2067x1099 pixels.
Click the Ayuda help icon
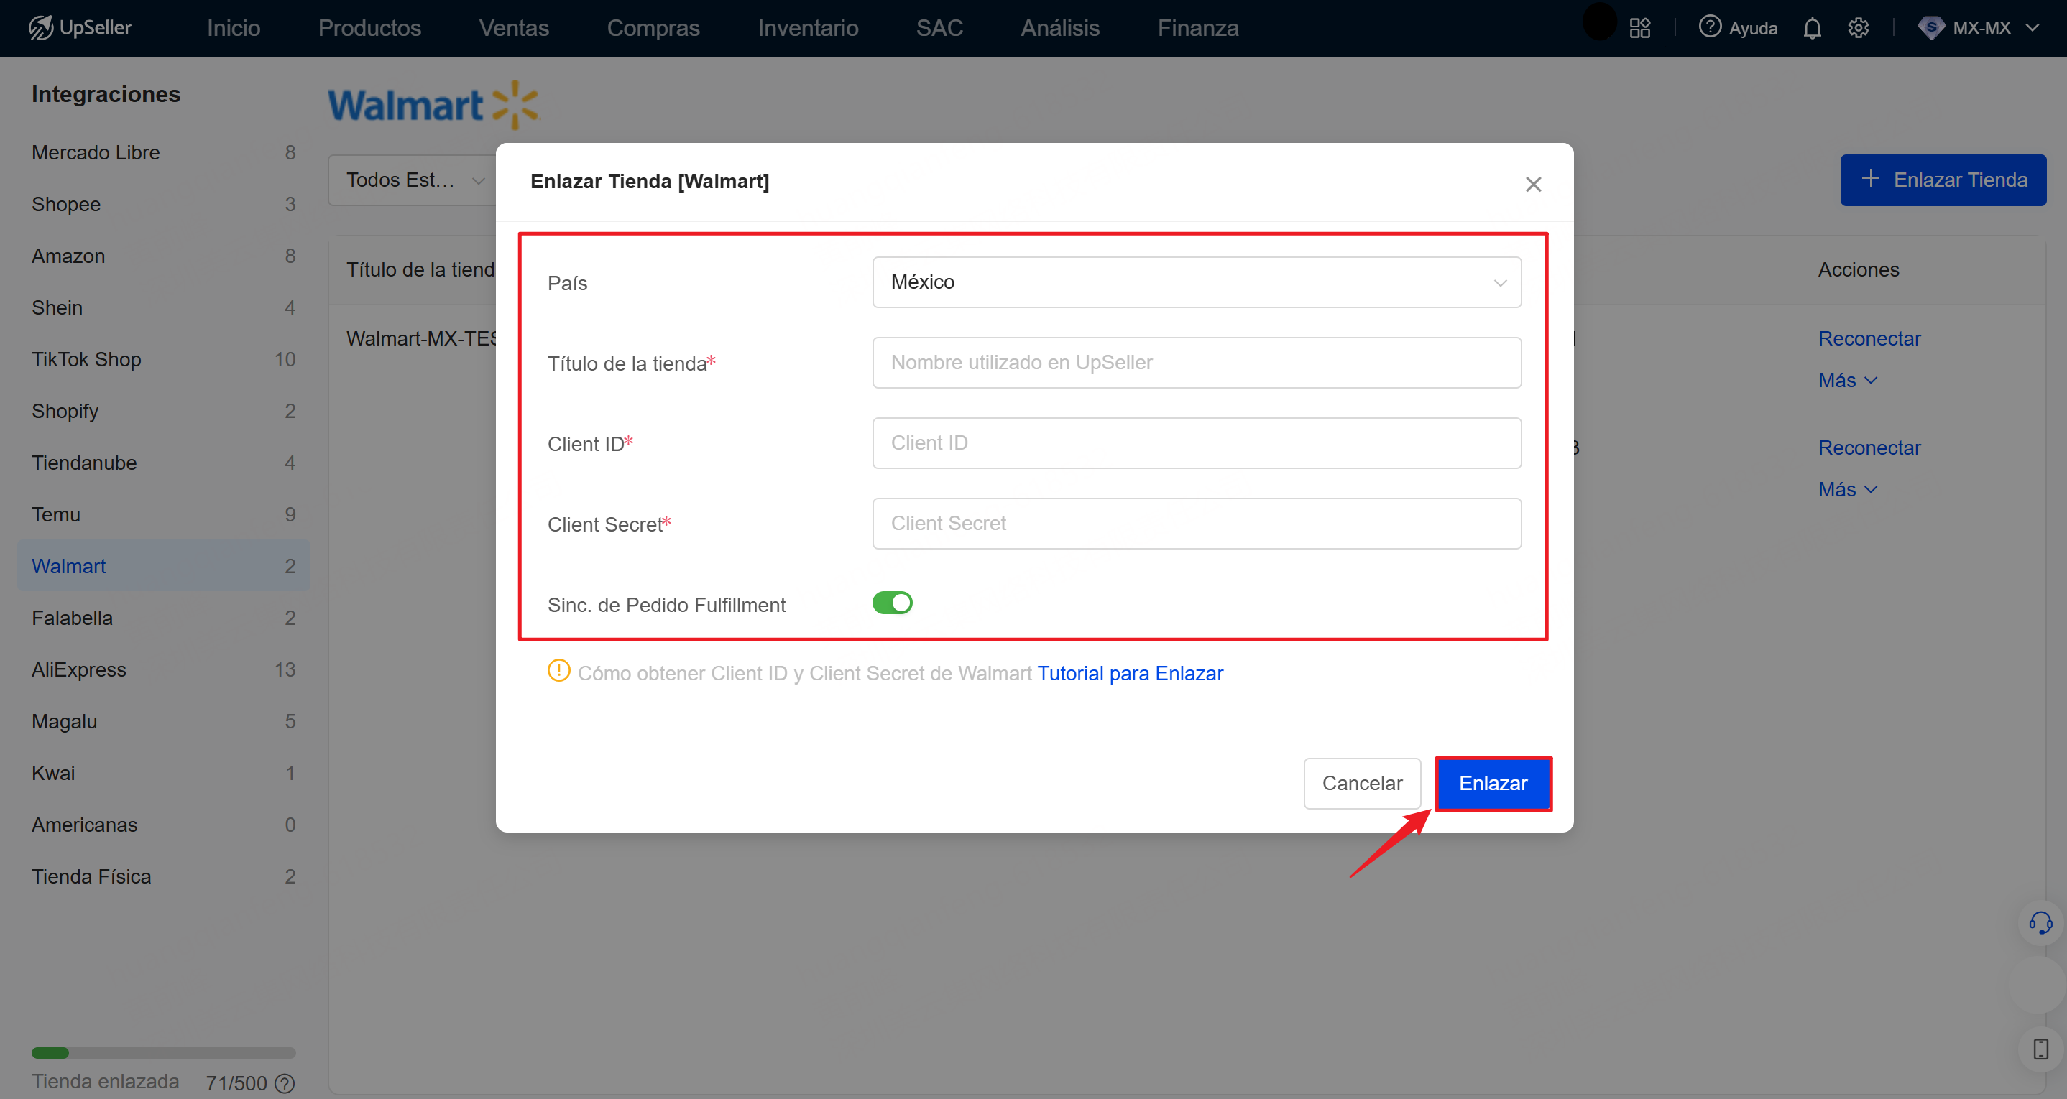click(1710, 27)
